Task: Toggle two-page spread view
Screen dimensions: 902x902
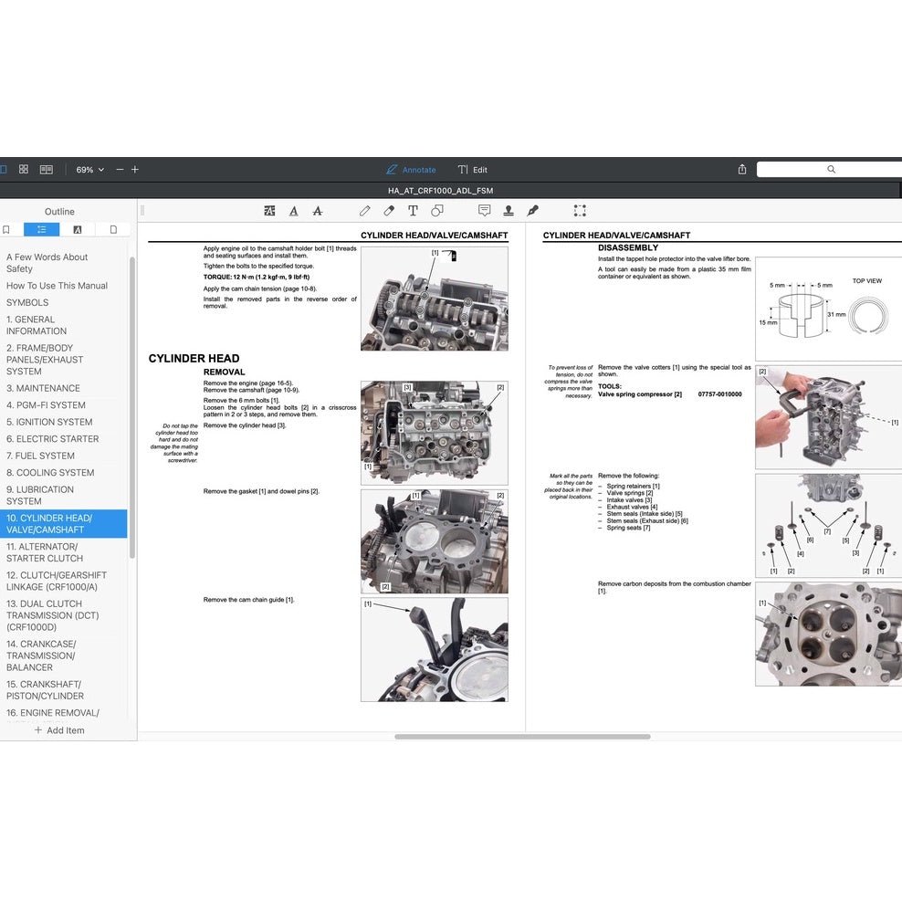Action: 47,170
